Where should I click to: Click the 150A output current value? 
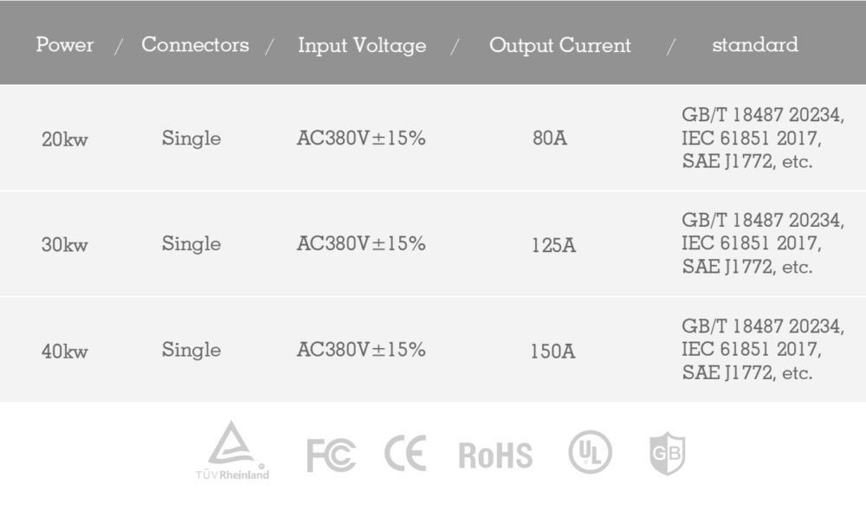pyautogui.click(x=553, y=352)
